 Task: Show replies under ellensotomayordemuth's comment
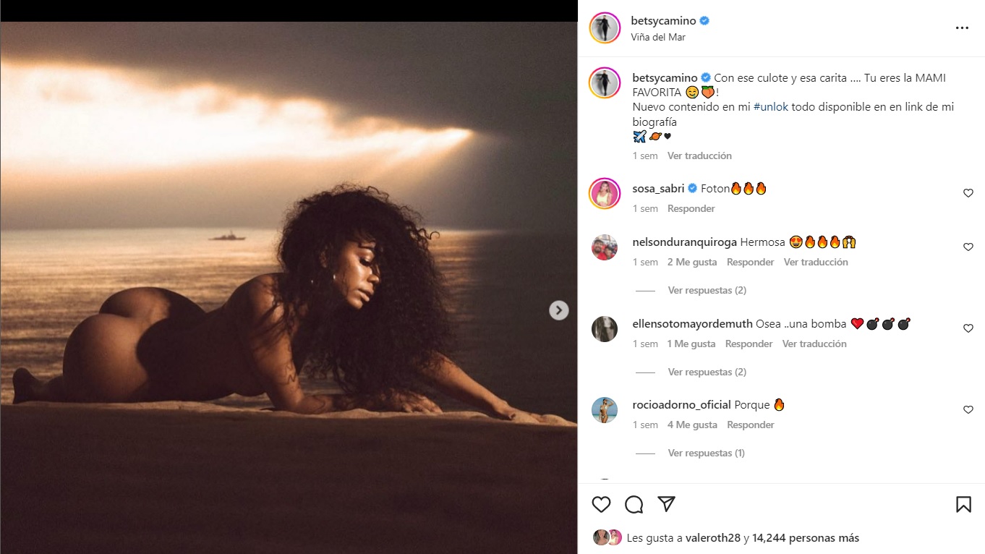click(x=707, y=372)
